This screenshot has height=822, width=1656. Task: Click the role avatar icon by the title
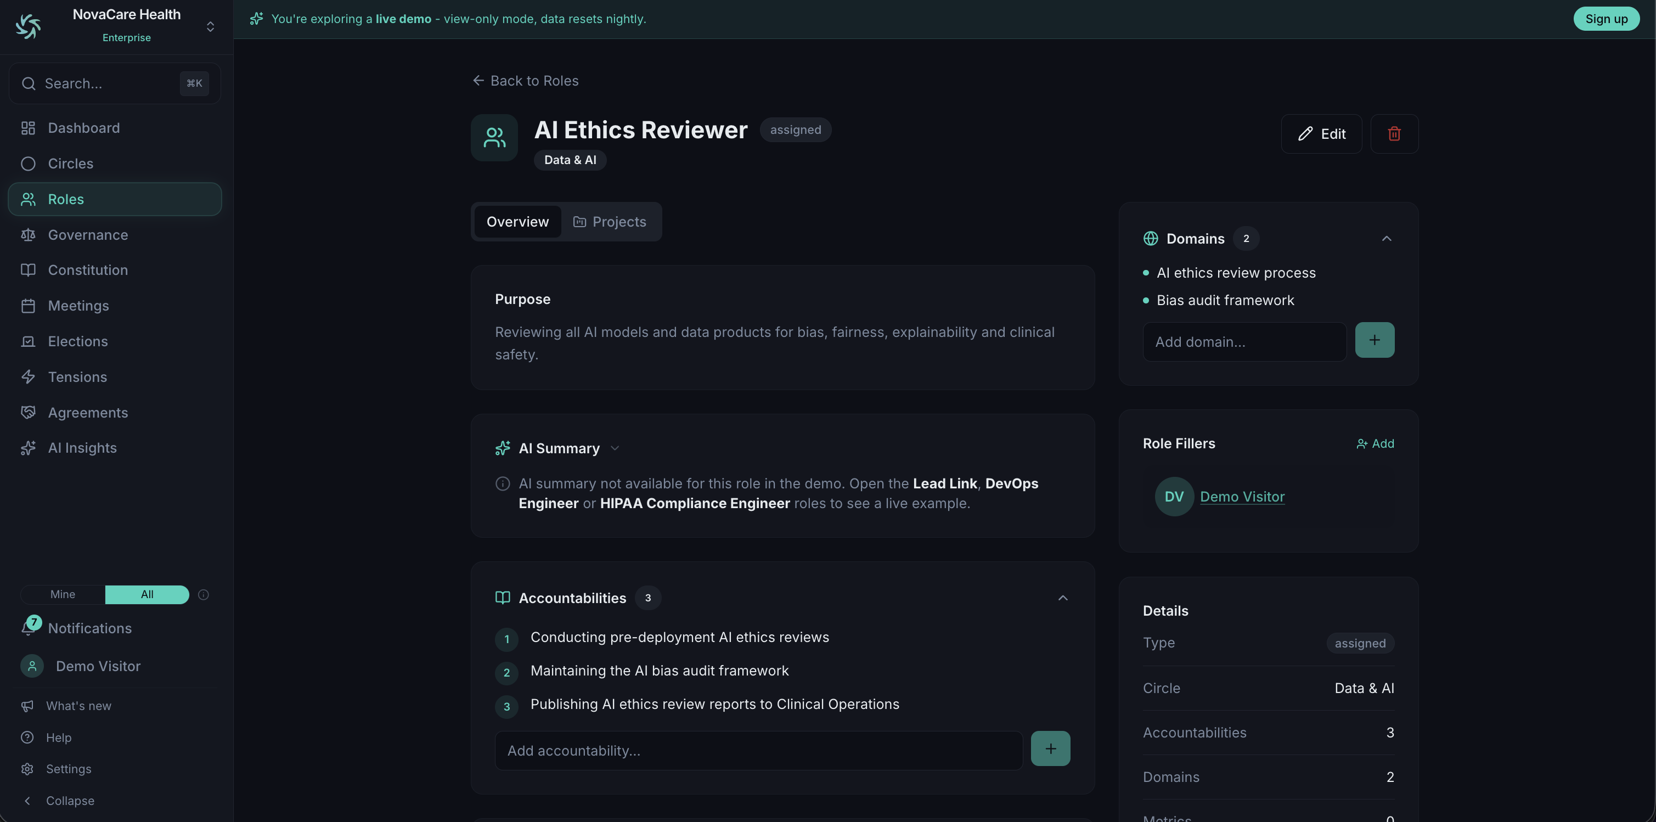pos(494,138)
